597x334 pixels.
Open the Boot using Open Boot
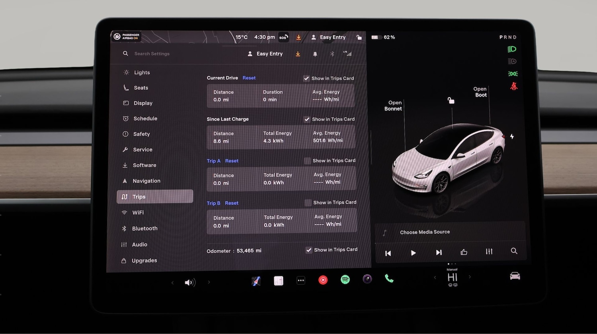click(x=480, y=92)
